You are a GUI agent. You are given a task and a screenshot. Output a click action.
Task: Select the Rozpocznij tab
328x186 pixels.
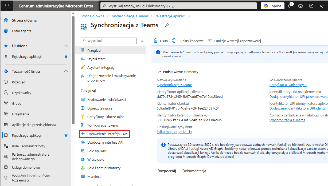pos(167,171)
